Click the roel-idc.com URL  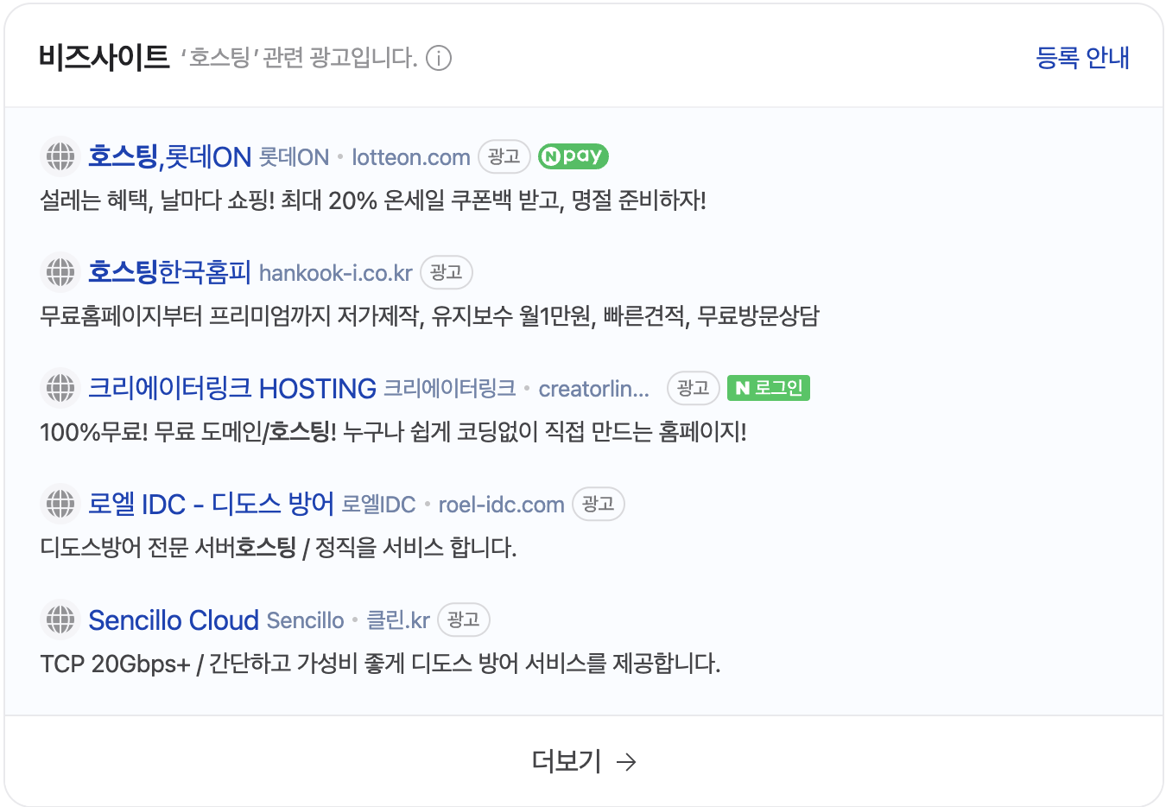click(501, 505)
